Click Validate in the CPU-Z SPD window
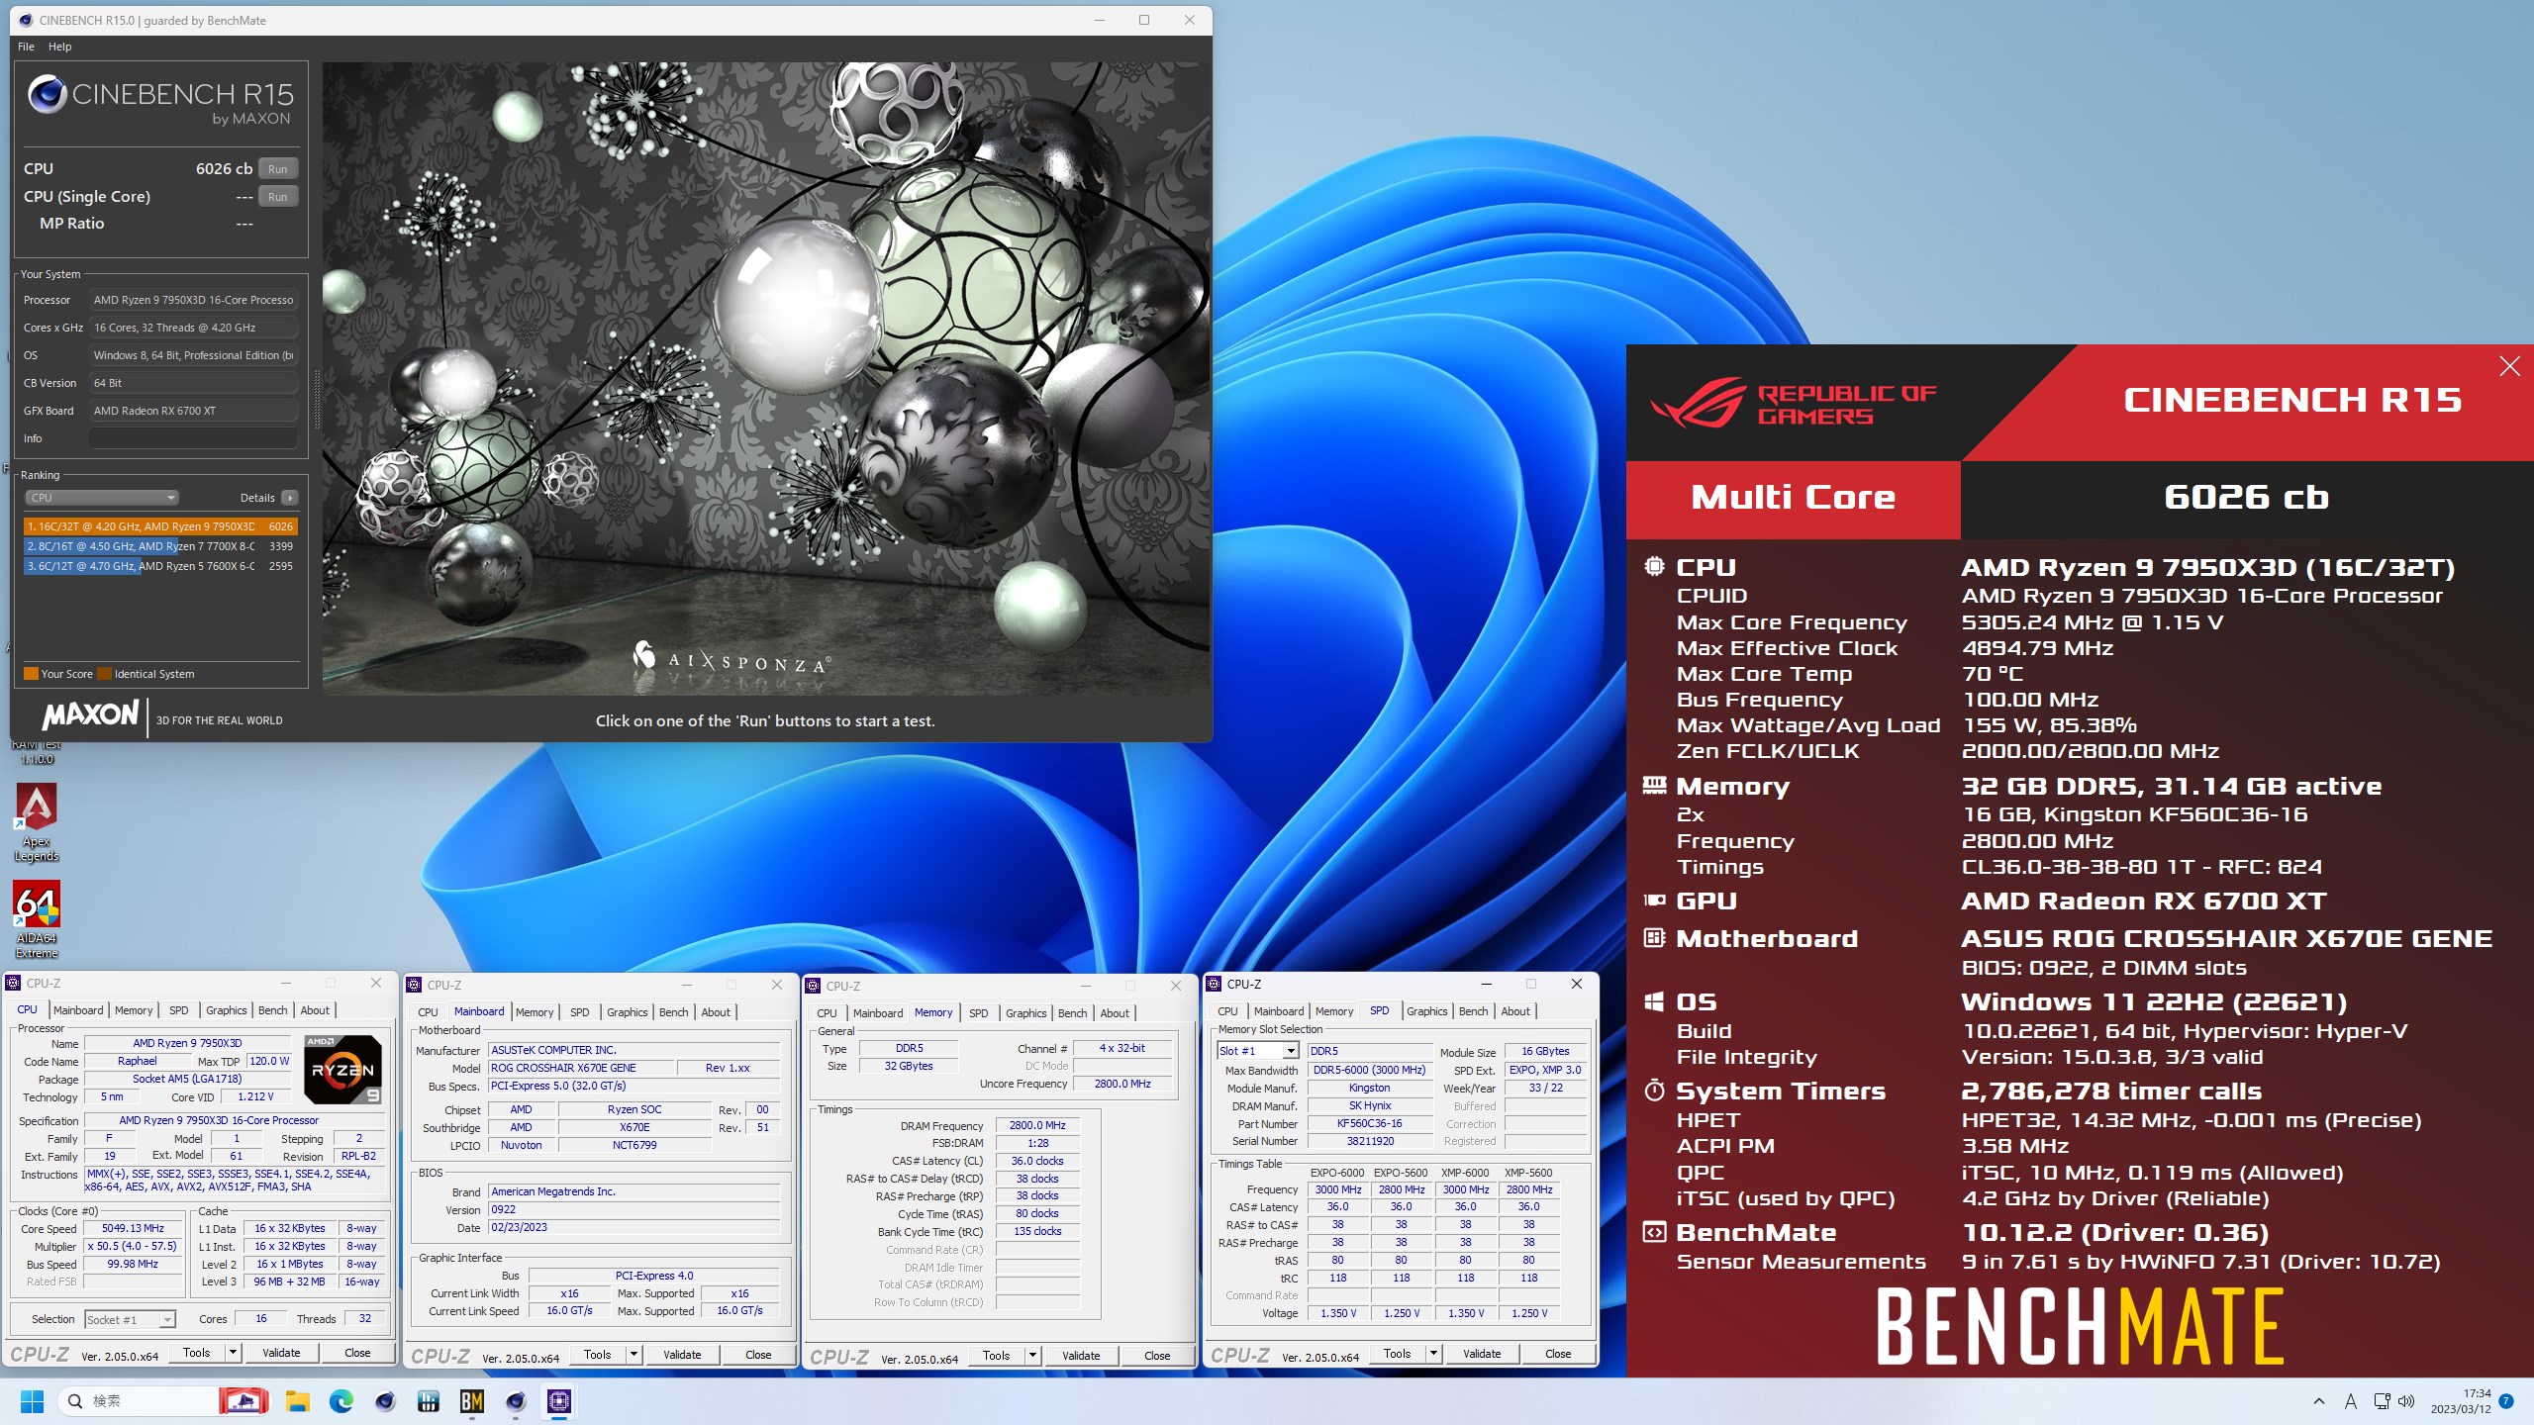The height and width of the screenshot is (1425, 2534). pos(1482,1354)
